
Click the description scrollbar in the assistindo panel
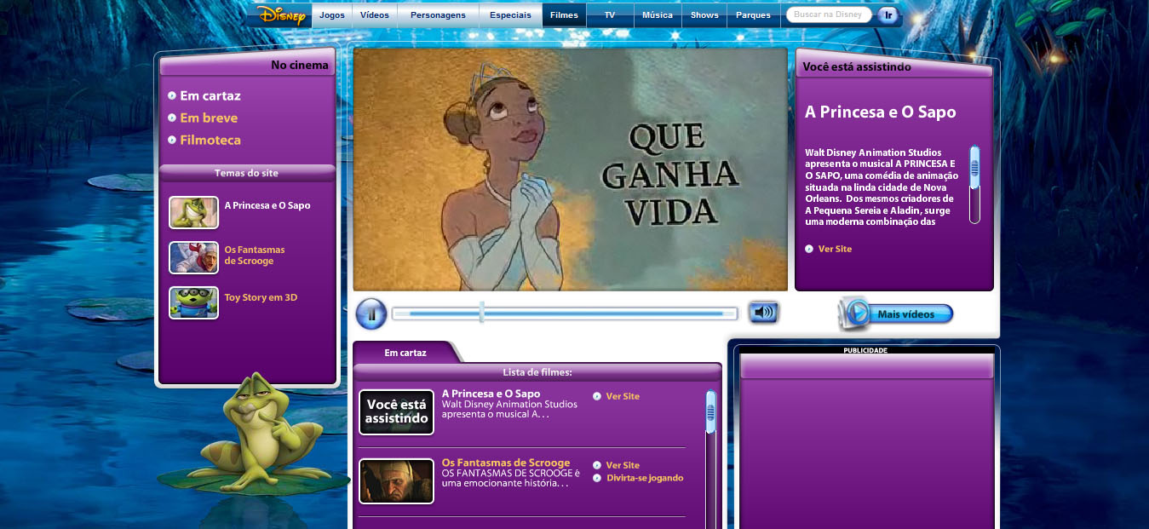click(x=974, y=184)
